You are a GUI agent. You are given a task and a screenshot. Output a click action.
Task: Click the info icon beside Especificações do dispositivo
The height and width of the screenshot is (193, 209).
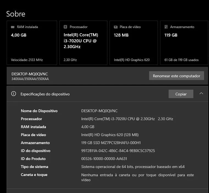click(14, 94)
